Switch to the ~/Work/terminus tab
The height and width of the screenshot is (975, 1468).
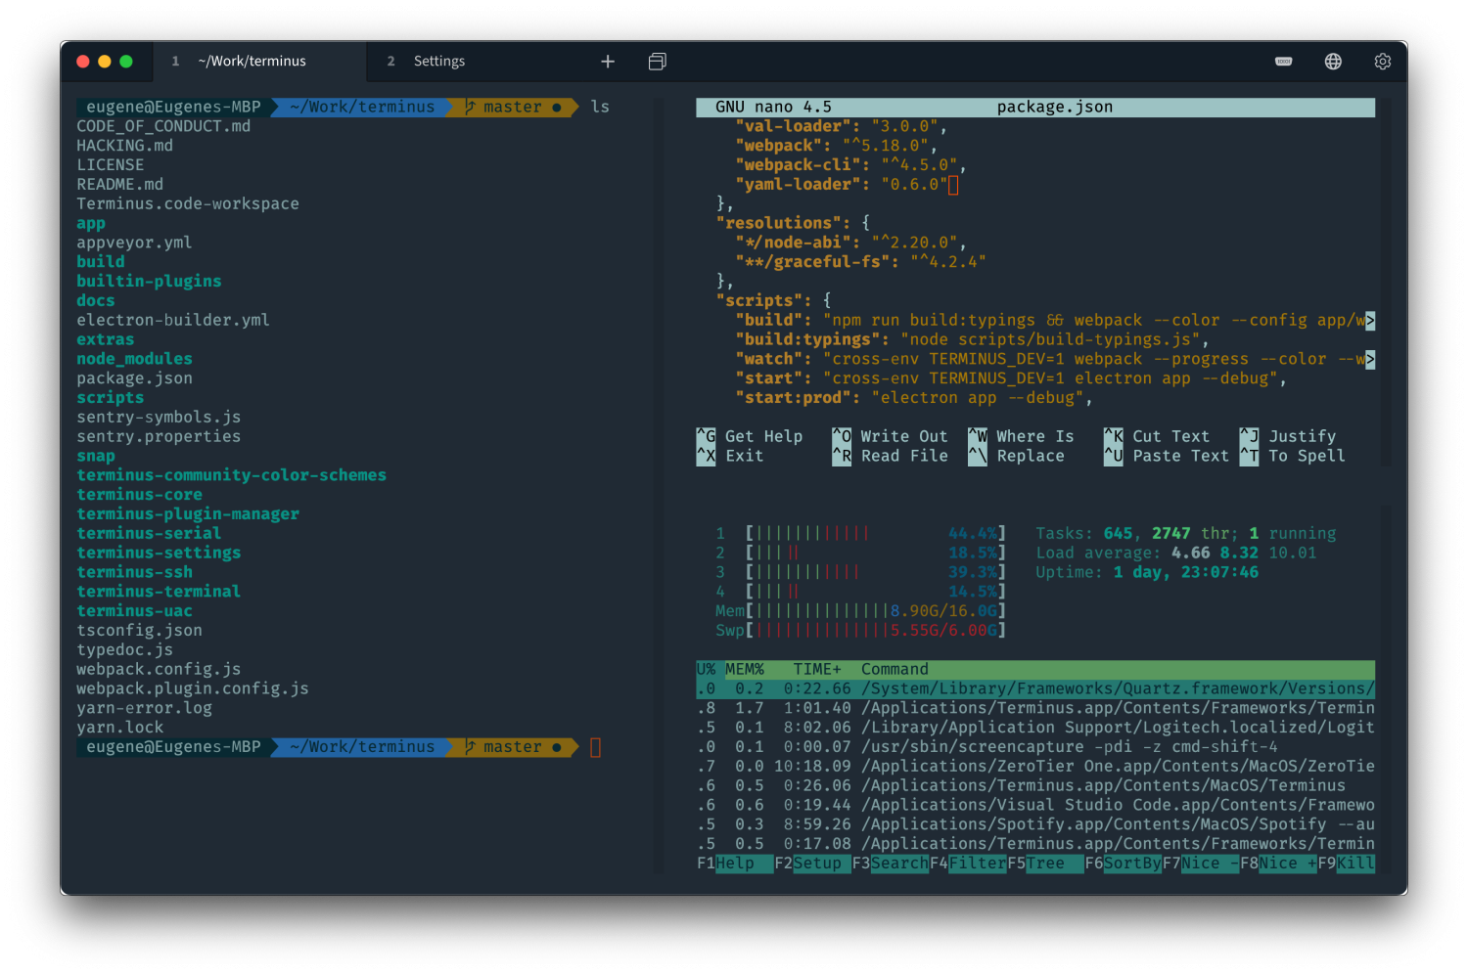pos(259,62)
